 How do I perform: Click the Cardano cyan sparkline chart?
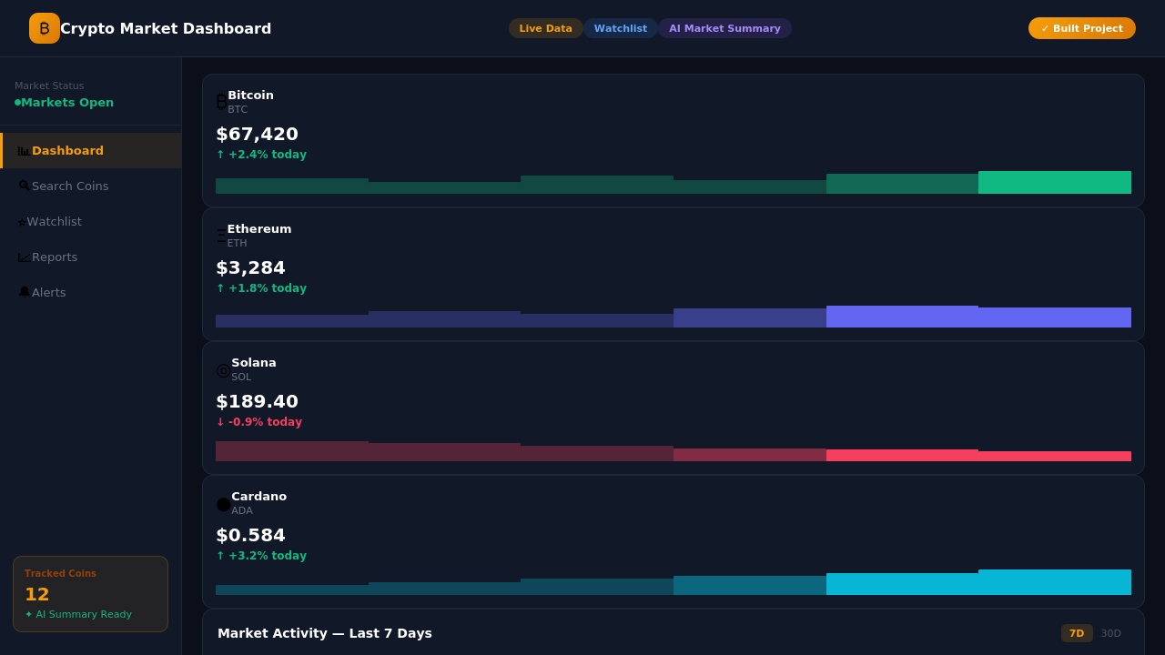674,582
